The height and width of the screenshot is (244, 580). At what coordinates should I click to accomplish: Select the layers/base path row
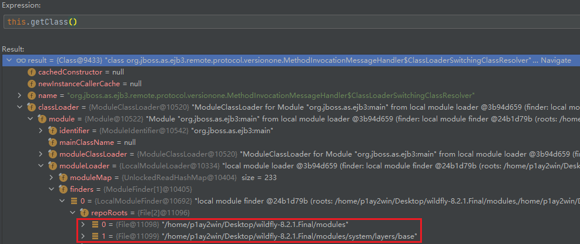(264, 236)
